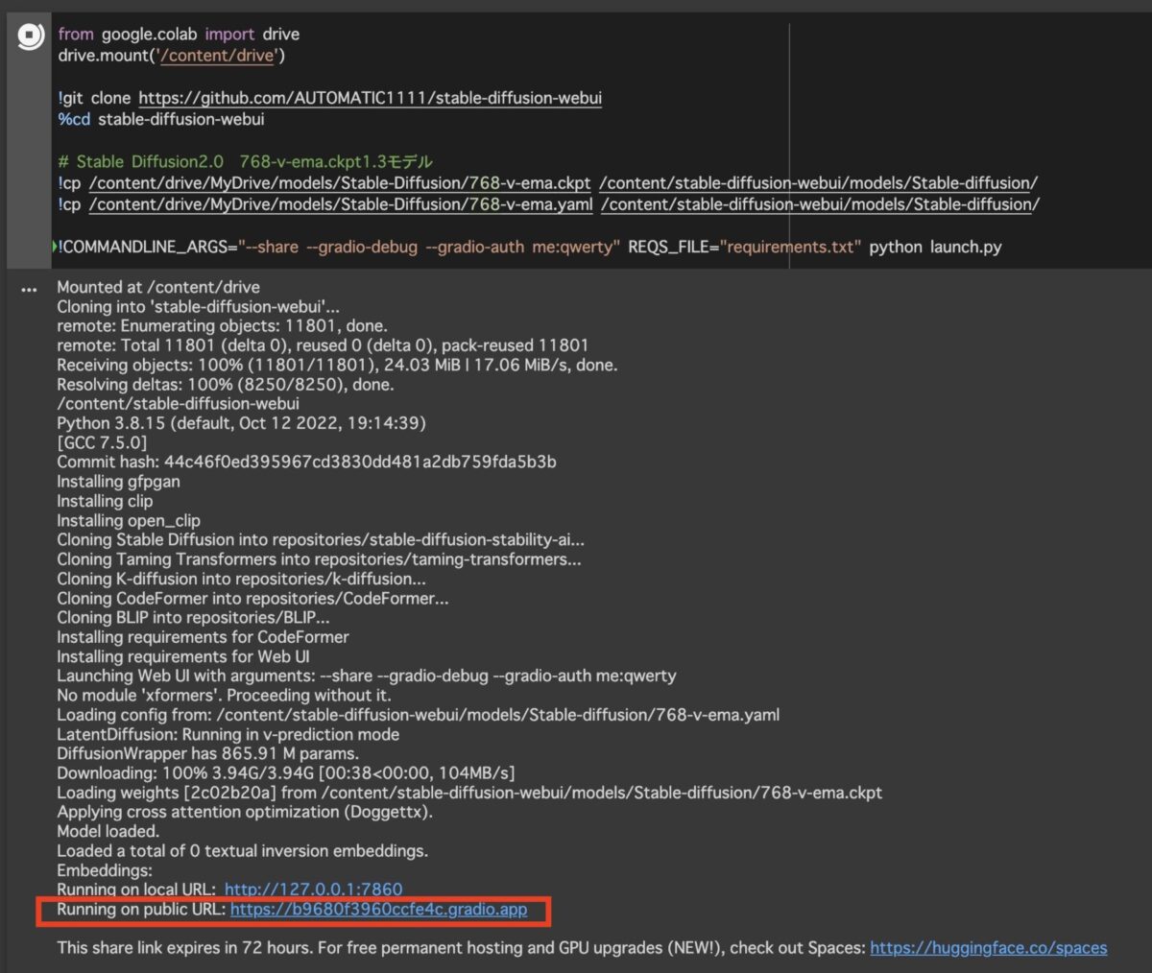Click the 'Mounted at /content/drive' output line

[158, 287]
